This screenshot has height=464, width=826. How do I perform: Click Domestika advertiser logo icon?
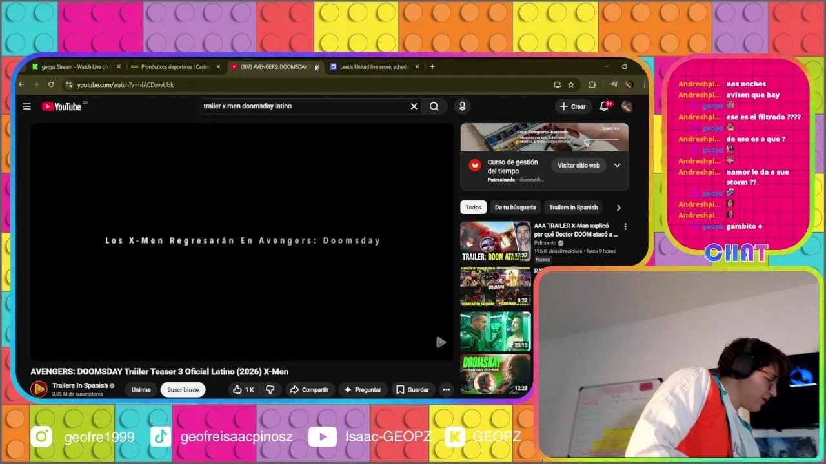[x=475, y=166]
